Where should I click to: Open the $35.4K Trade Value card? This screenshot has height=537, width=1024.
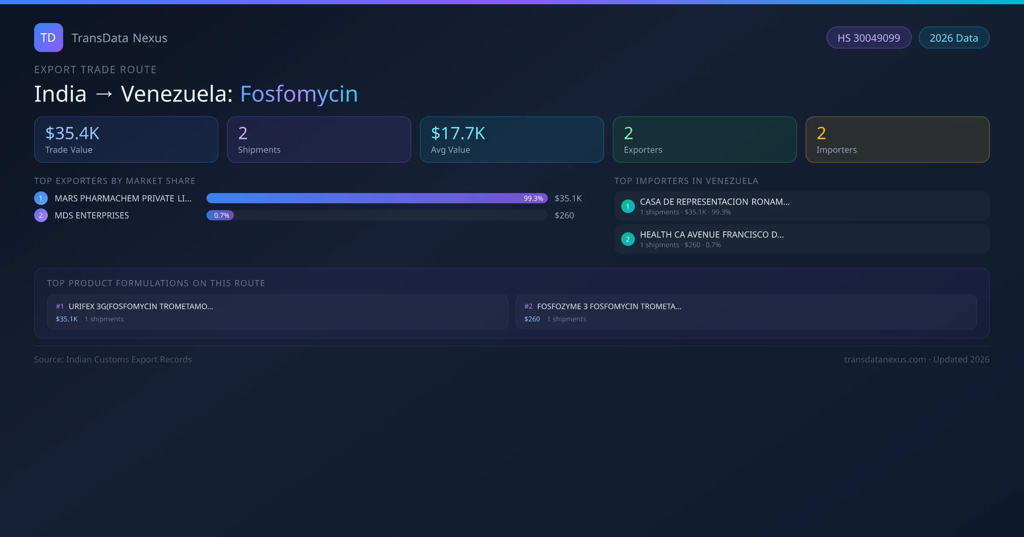click(x=126, y=140)
